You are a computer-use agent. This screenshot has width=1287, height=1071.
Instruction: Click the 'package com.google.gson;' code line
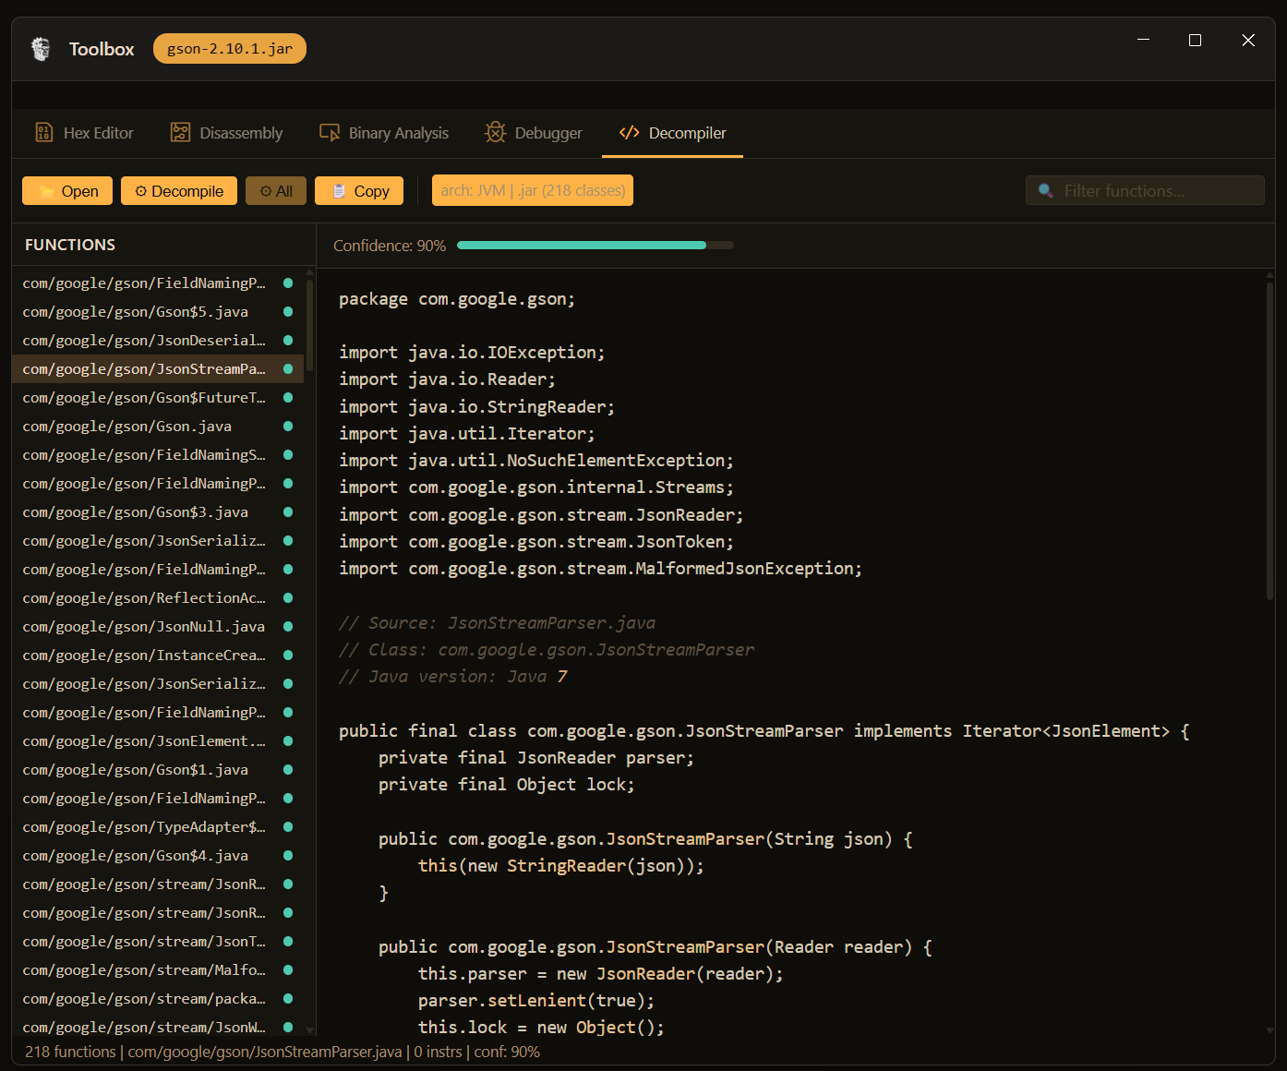click(457, 299)
